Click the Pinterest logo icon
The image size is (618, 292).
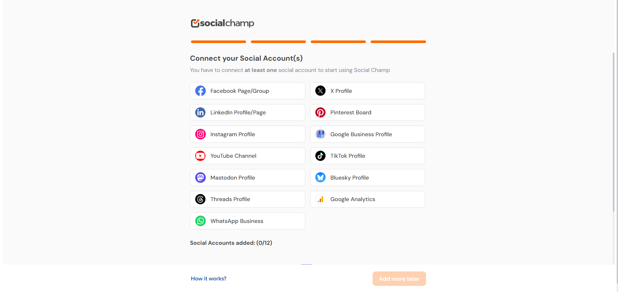[320, 112]
